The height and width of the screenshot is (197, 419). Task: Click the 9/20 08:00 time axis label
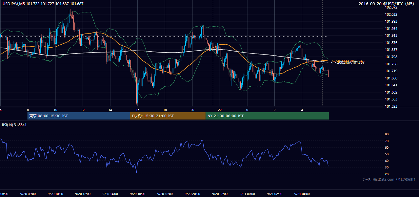(x=28, y=194)
